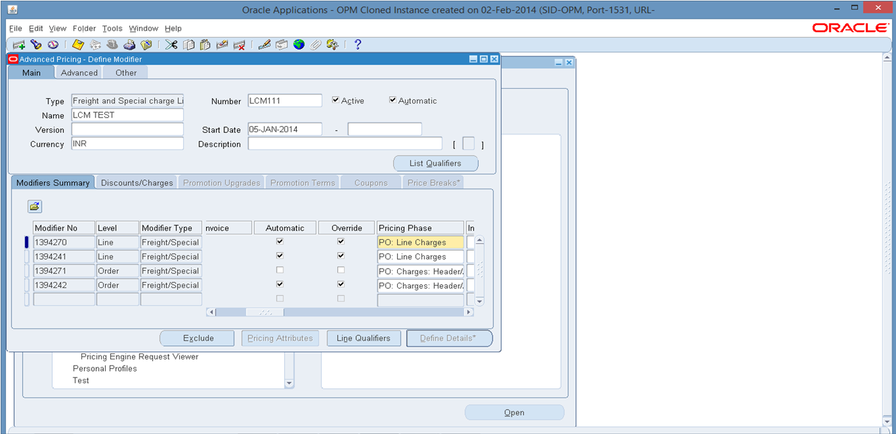Viewport: 896px width, 434px height.
Task: Open Window Help question mark icon
Action: coord(357,45)
